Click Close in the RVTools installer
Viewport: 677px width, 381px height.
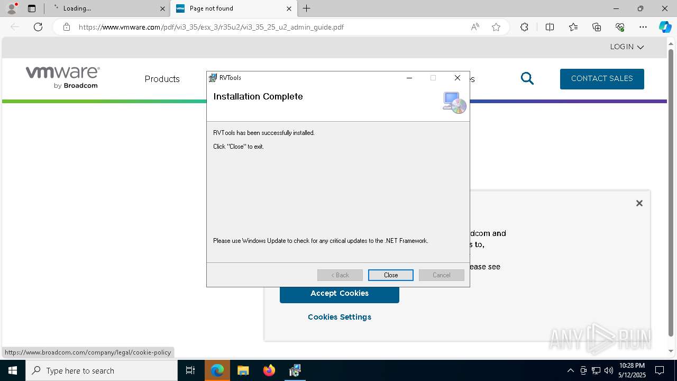(391, 275)
